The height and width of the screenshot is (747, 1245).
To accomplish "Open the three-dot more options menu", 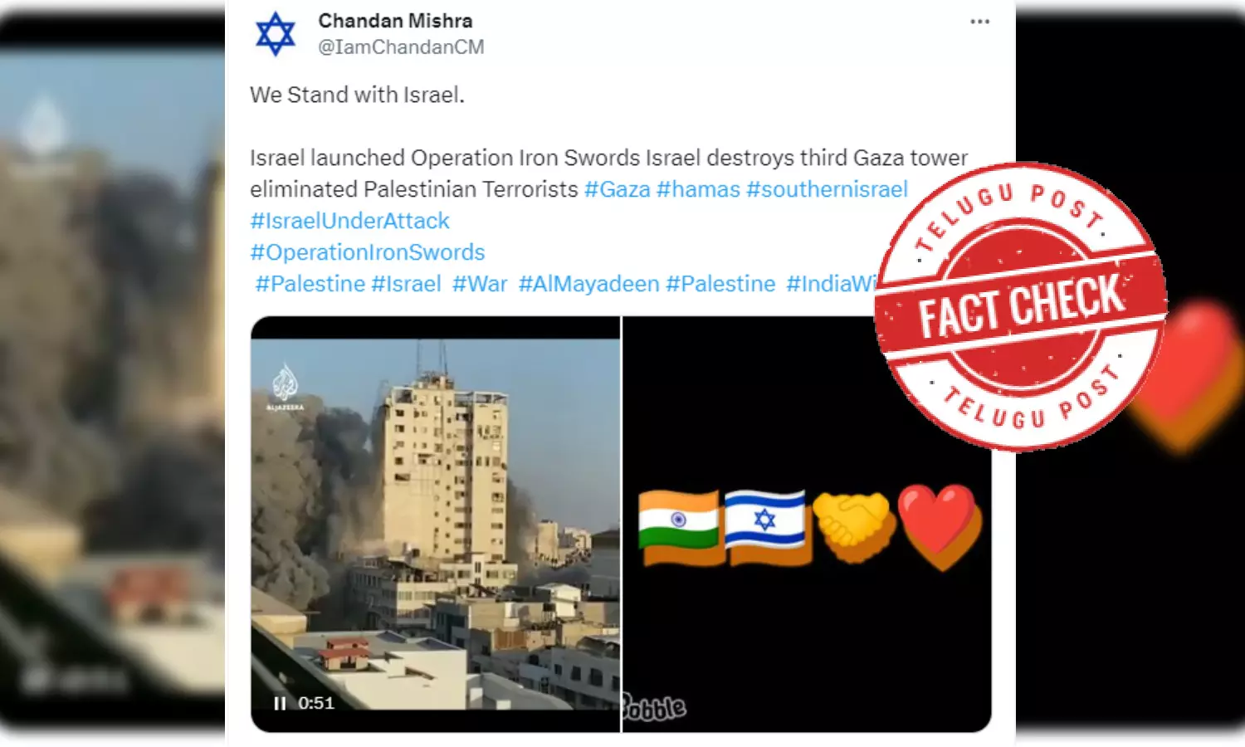I will click(979, 22).
